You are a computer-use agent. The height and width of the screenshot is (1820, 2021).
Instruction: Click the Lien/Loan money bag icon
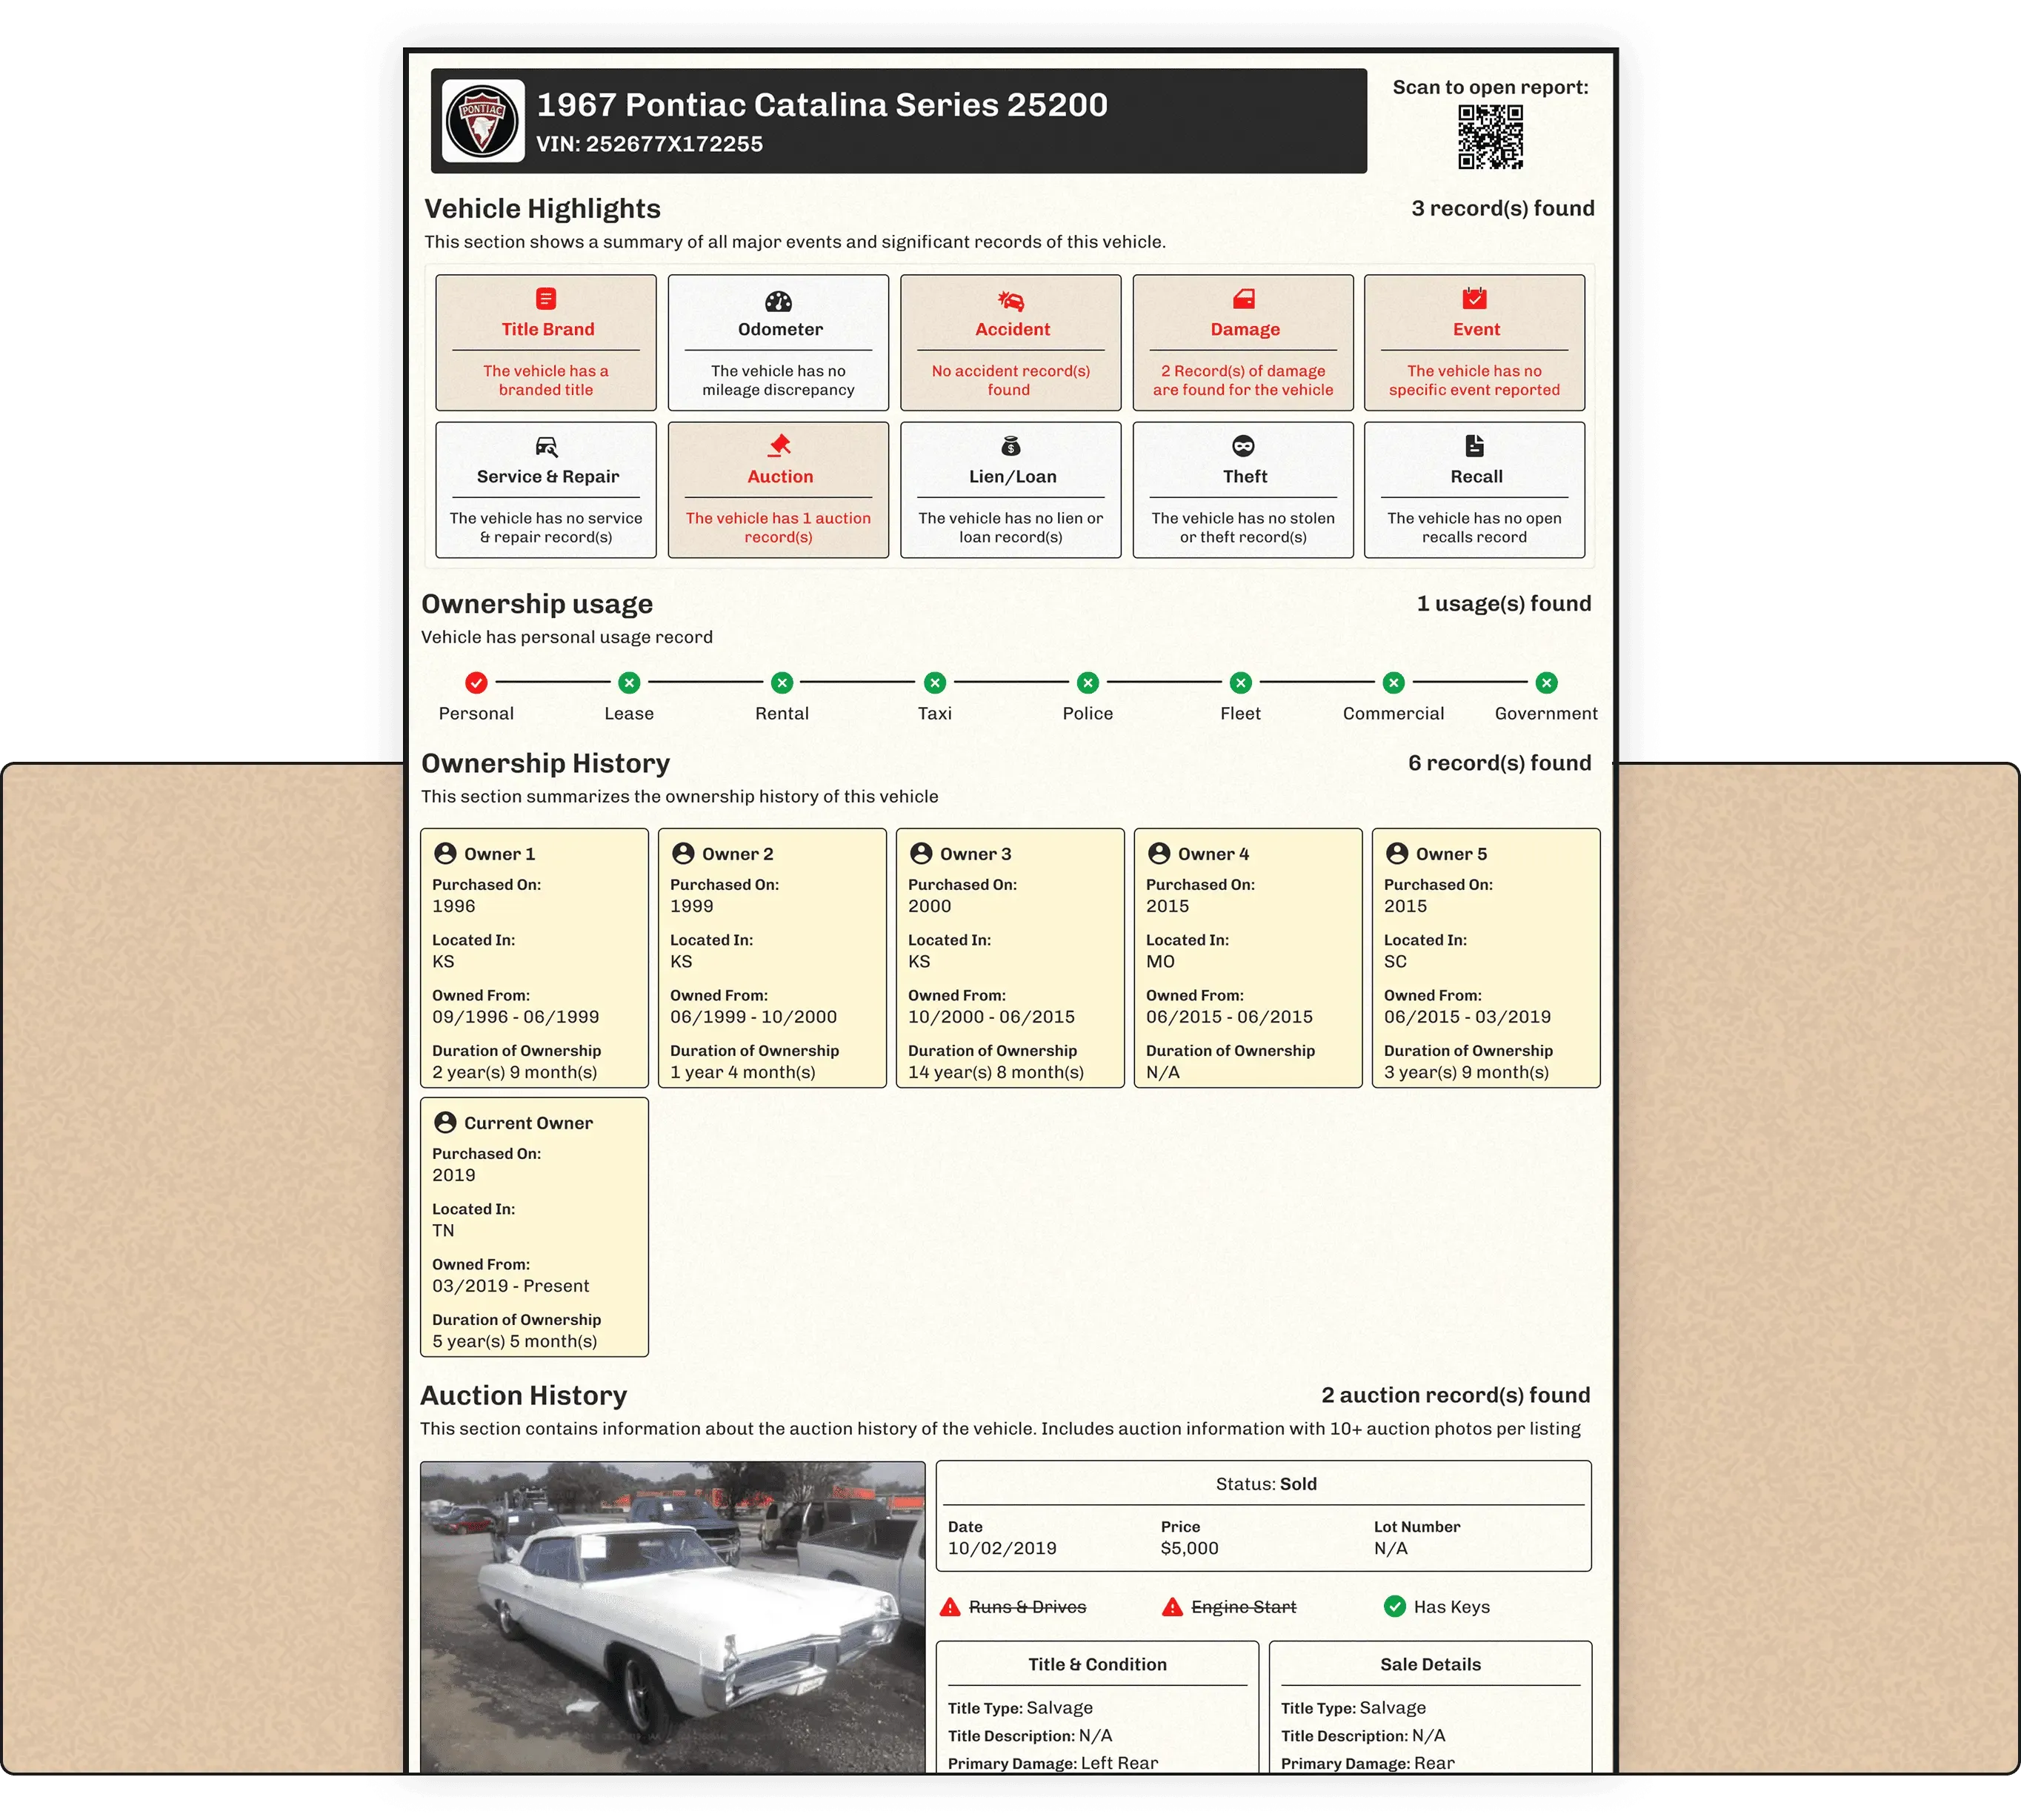click(x=1010, y=446)
